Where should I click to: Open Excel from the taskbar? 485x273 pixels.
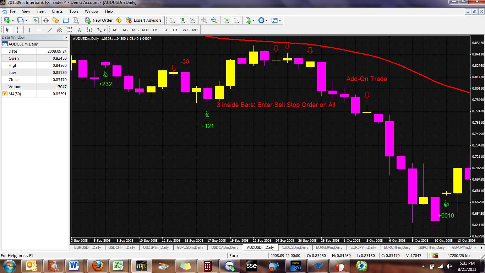click(x=118, y=266)
